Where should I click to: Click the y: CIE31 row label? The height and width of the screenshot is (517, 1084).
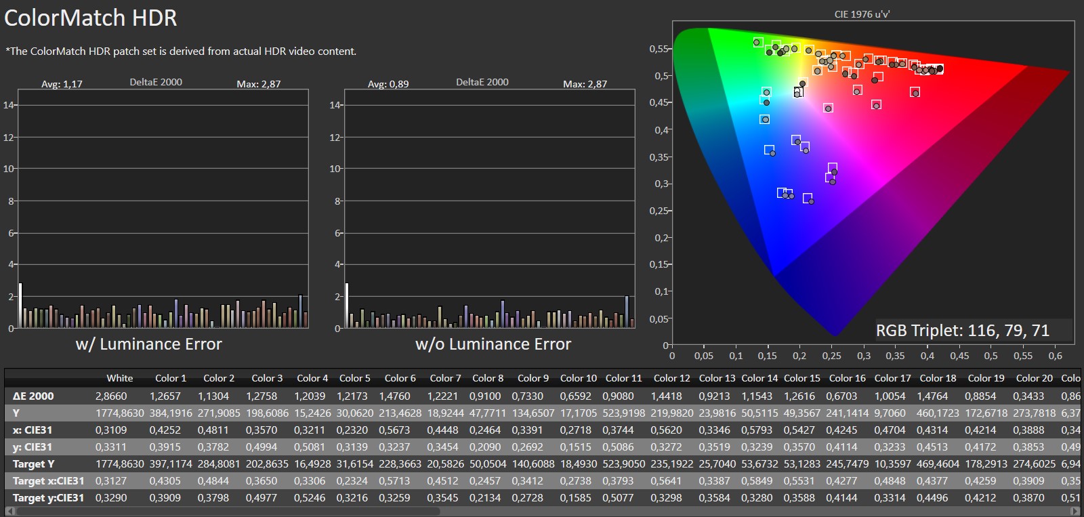[x=32, y=447]
